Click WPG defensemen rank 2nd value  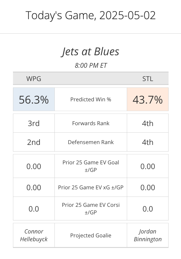(x=34, y=142)
